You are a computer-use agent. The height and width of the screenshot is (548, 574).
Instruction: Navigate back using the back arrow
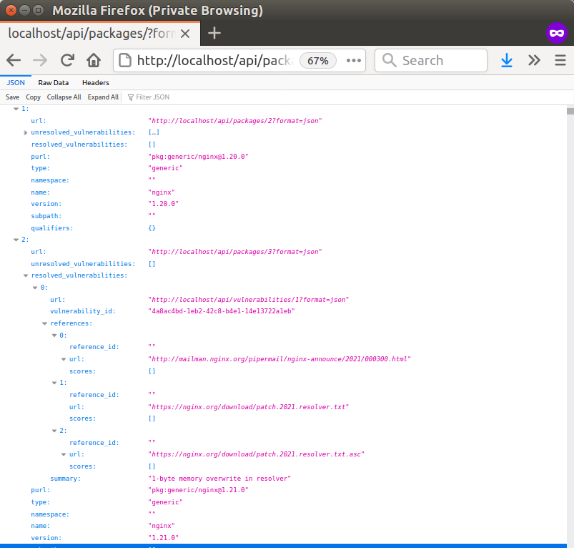click(x=14, y=60)
